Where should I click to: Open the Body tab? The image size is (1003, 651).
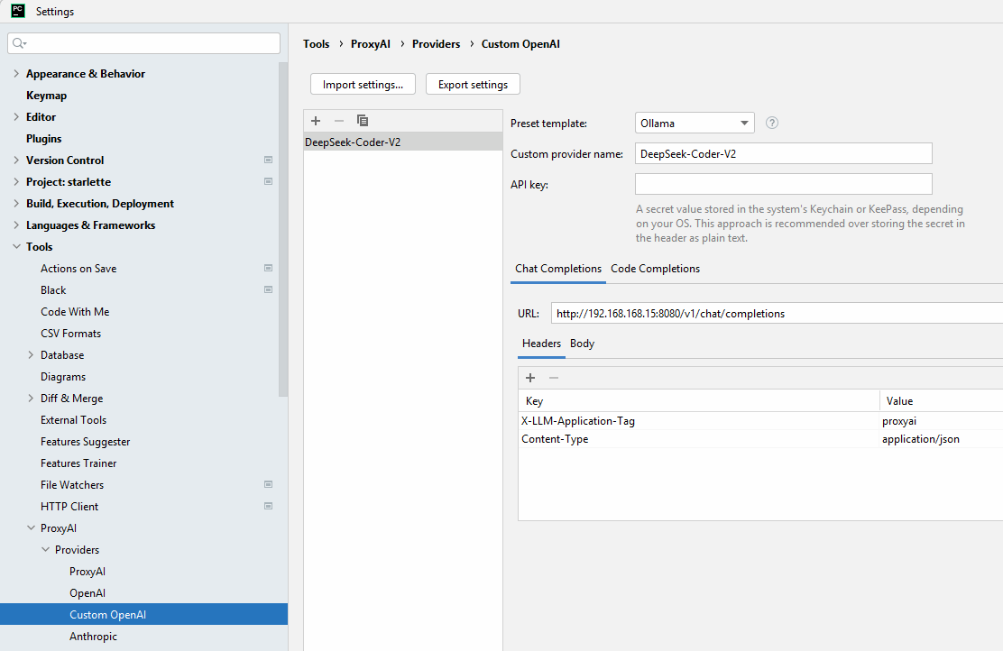tap(582, 344)
